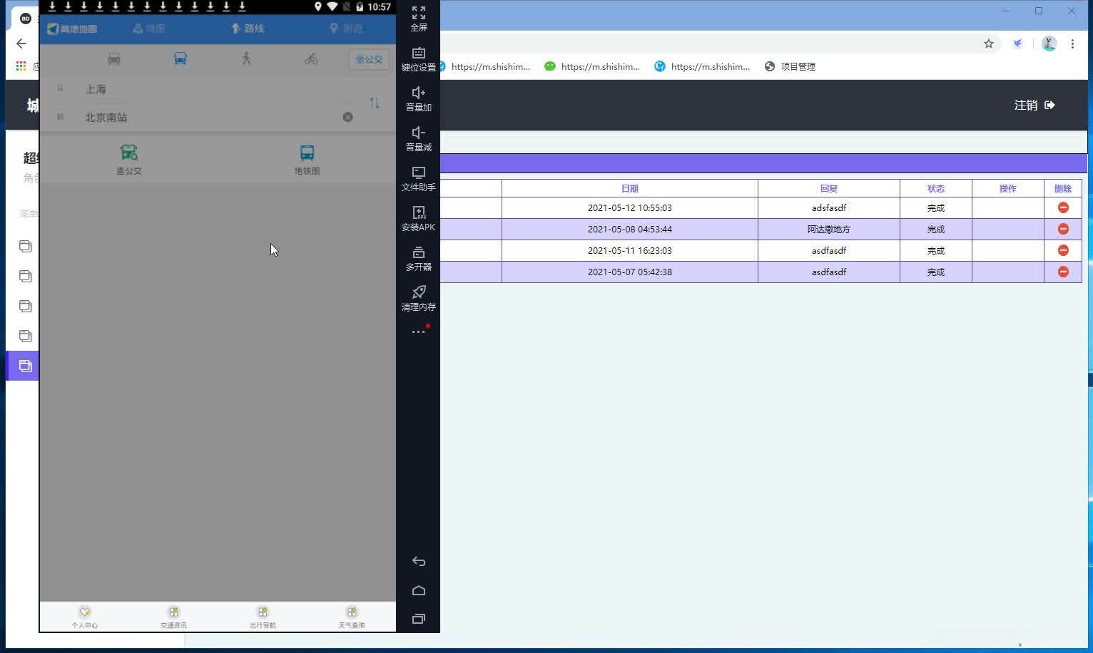Delete the row dated 2021-05-11 16:23:03
This screenshot has width=1093, height=653.
tap(1063, 250)
